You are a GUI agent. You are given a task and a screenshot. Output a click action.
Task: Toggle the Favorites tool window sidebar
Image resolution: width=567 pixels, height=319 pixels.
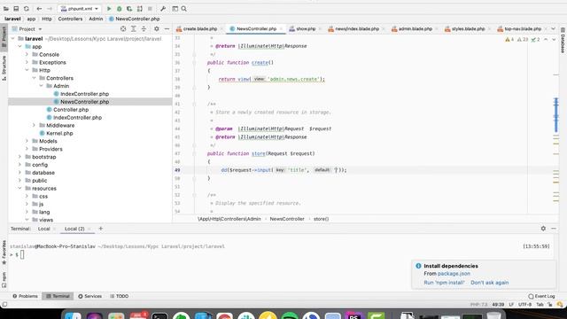(4, 253)
